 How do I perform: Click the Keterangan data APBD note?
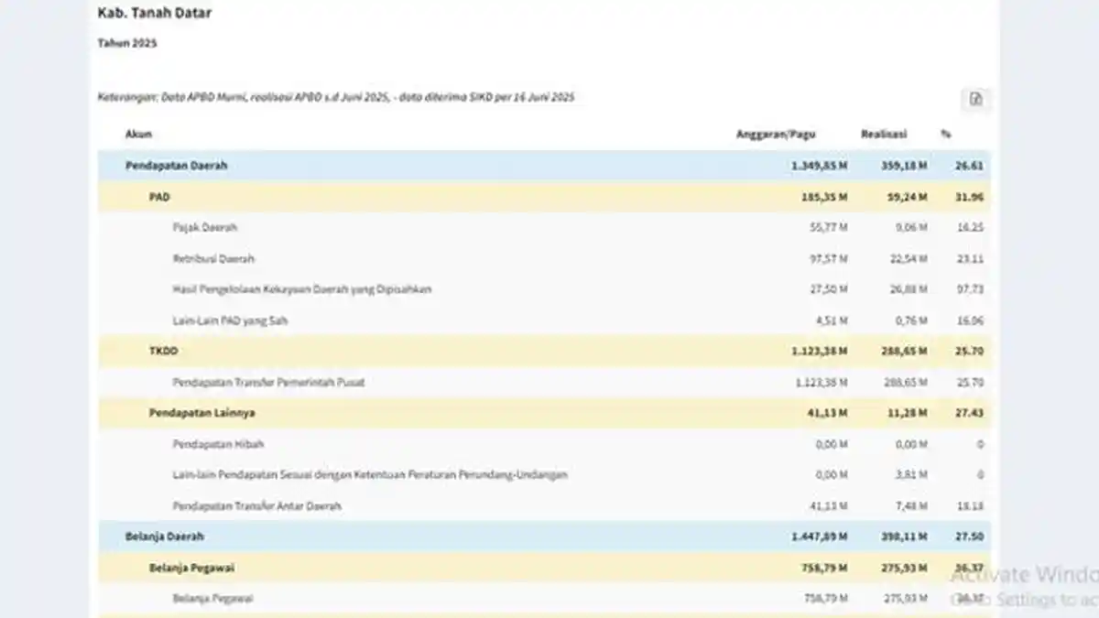(x=336, y=96)
